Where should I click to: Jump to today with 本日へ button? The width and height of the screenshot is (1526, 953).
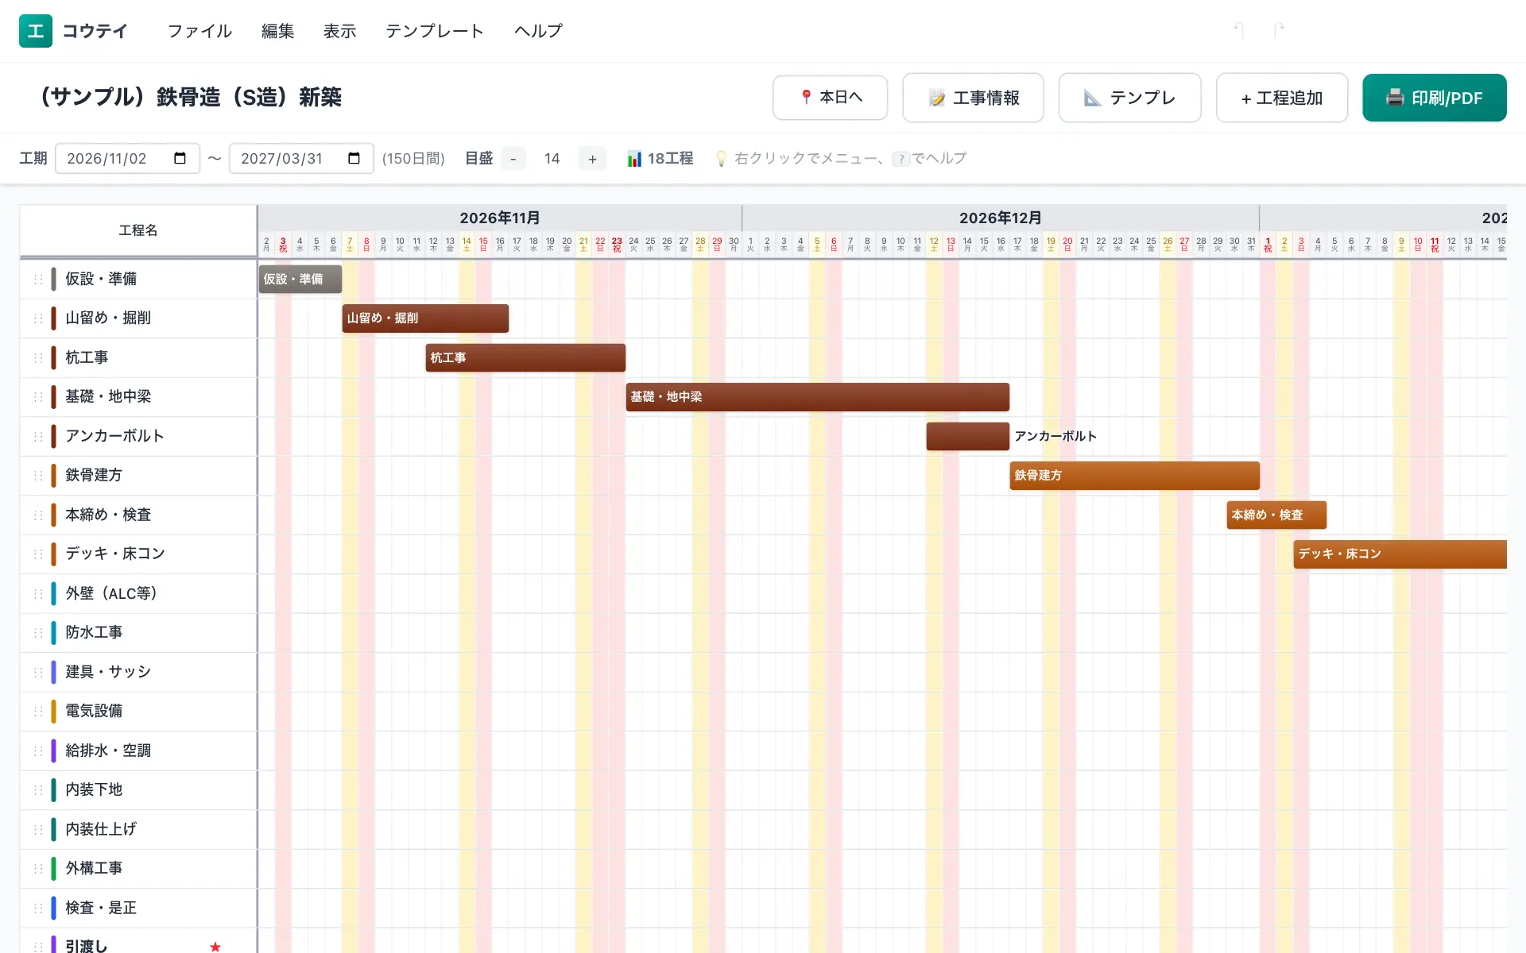[830, 98]
